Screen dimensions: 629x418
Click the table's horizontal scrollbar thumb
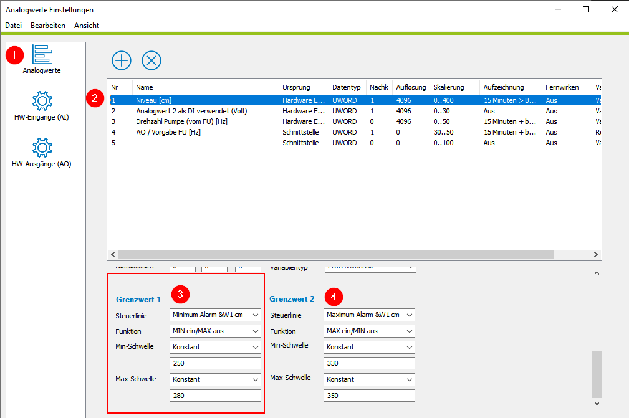tap(336, 255)
